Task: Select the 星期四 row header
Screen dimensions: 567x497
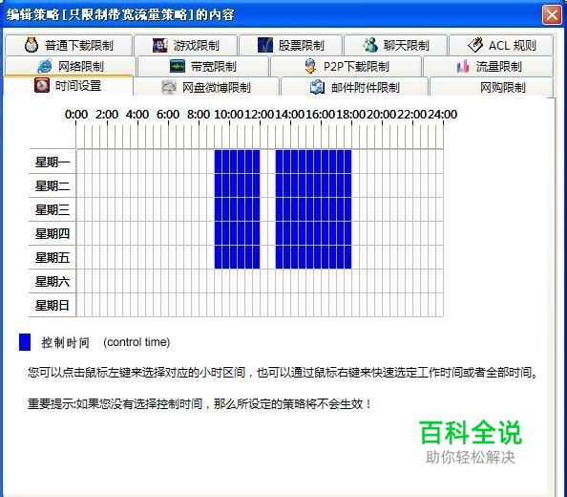Action: (52, 233)
